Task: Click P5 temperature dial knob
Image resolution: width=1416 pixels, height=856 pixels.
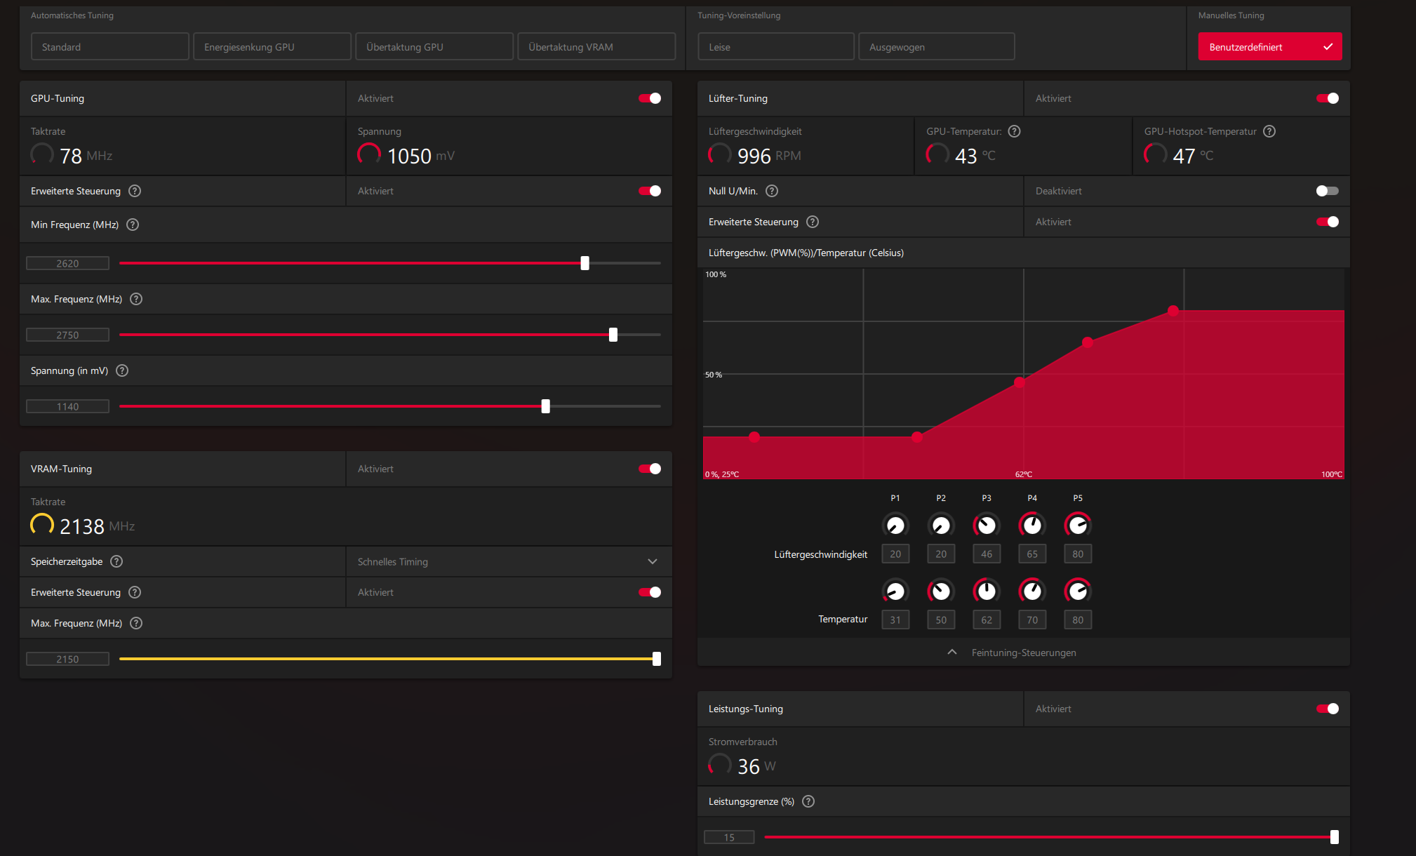Action: coord(1078,591)
